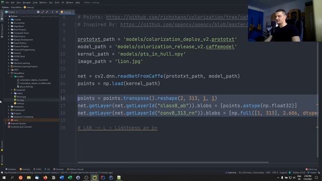Viewport: 322px width, 181px height.
Task: Hide the Project panel with minimize icon
Action: [57, 12]
